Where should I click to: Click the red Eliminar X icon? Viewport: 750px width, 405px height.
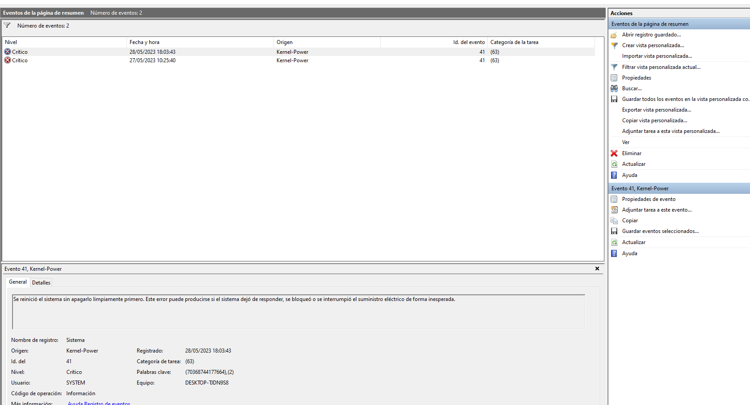pyautogui.click(x=614, y=153)
